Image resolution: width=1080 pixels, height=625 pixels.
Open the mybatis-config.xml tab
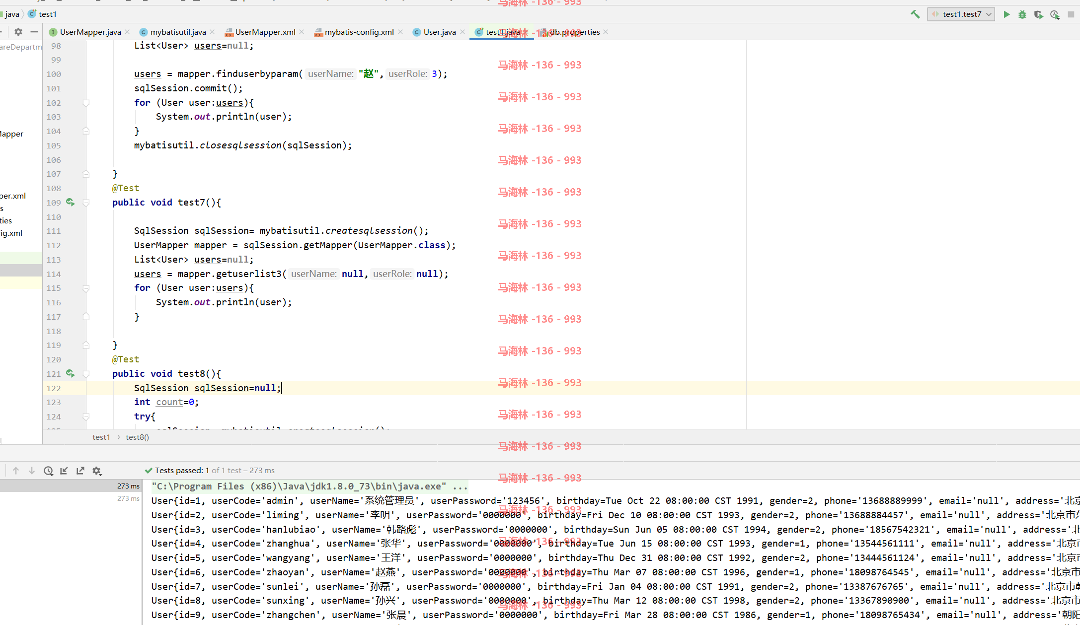pos(359,32)
